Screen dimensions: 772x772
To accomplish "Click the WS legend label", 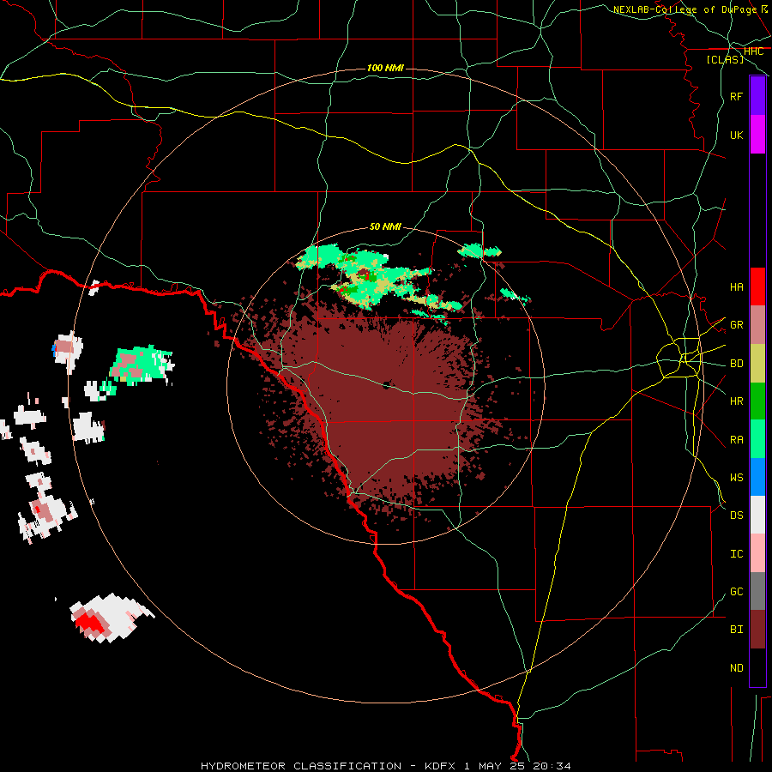I will [x=736, y=477].
